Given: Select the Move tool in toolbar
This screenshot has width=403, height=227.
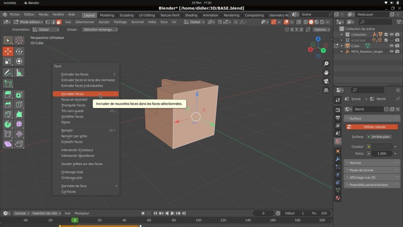Looking at the screenshot, I should (8, 52).
